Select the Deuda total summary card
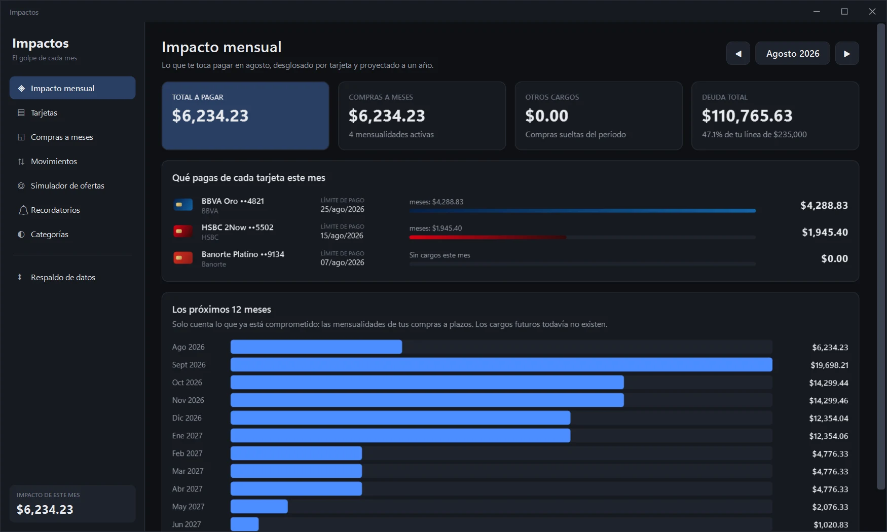Viewport: 887px width, 532px height. (x=775, y=116)
